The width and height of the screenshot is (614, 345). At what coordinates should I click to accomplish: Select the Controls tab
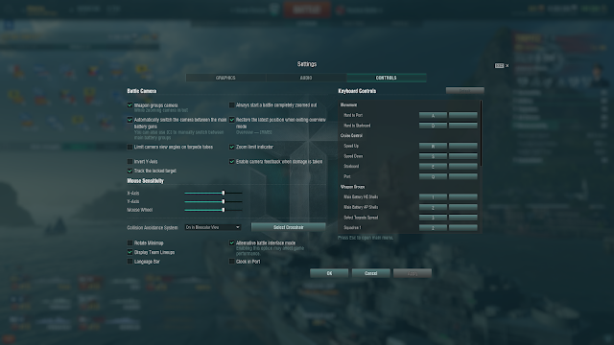point(387,78)
